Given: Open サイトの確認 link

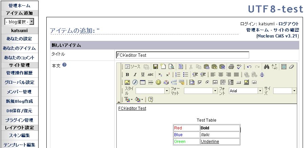Looking at the screenshot, I should [x=286, y=30].
